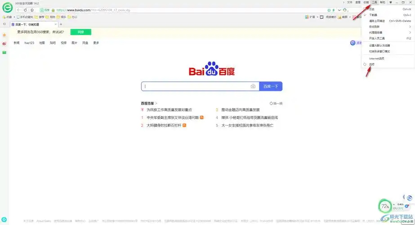415x225 pixels.
Task: Click the Baidu logo
Action: point(212,69)
